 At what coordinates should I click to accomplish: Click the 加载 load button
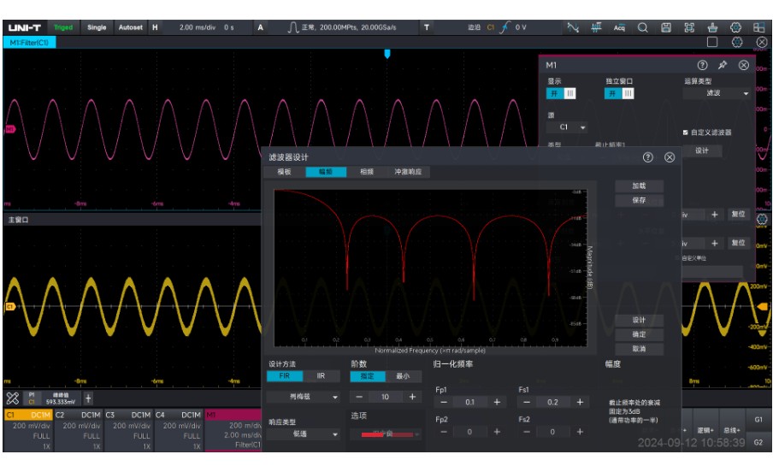click(639, 186)
